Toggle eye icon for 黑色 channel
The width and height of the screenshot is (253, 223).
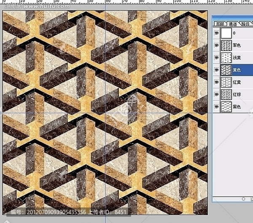pos(216,106)
